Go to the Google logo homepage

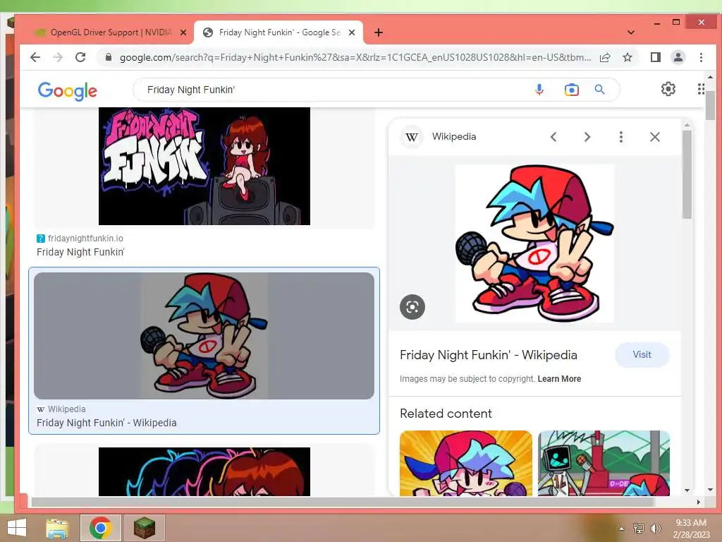coord(67,91)
